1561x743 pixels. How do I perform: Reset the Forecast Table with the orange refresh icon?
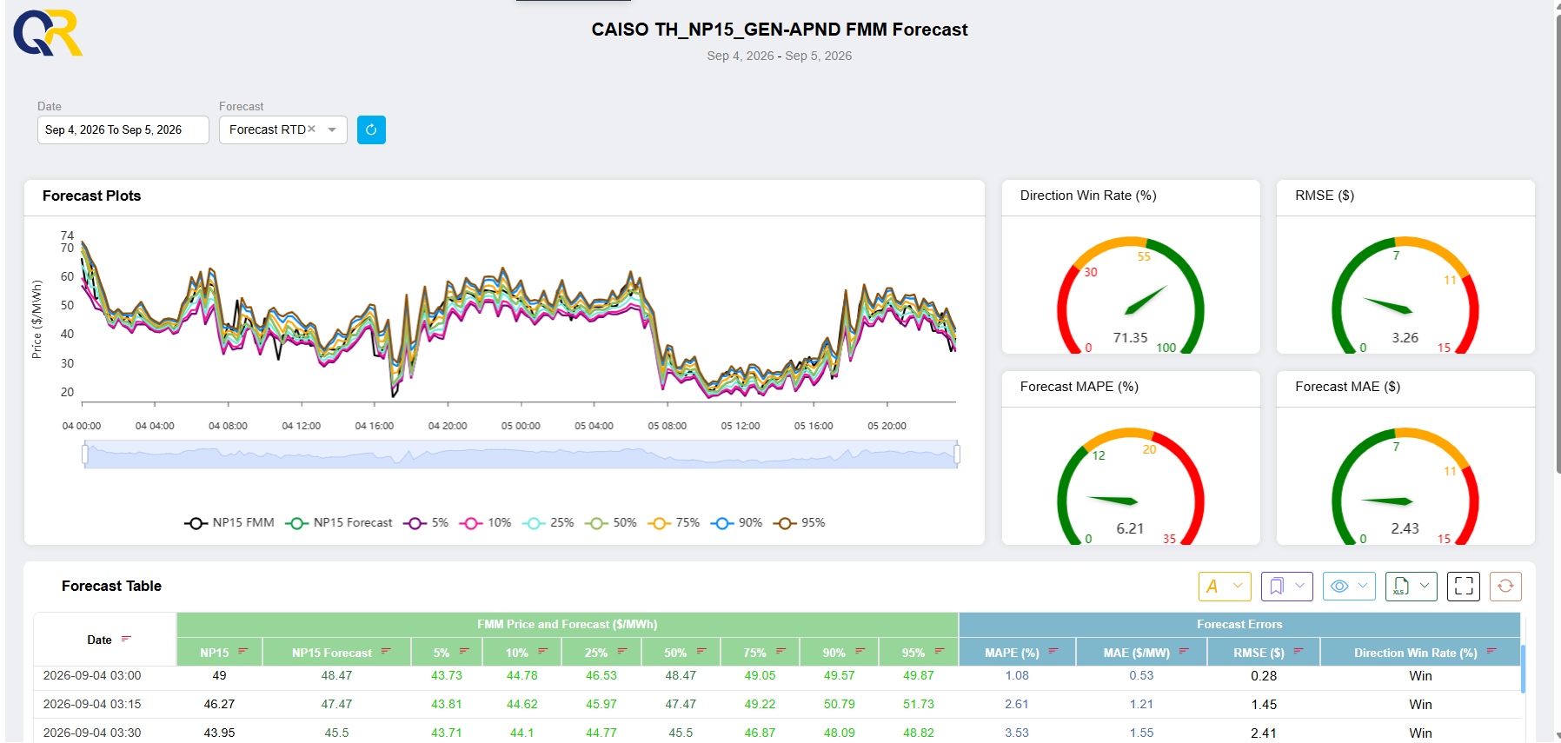[1505, 587]
